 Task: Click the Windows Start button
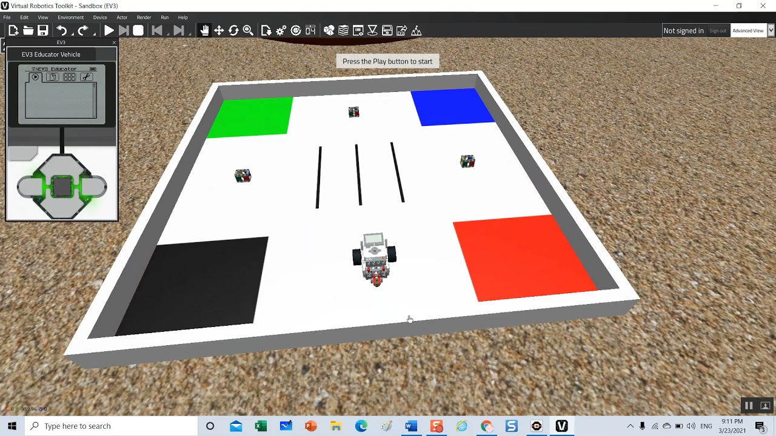coord(12,426)
